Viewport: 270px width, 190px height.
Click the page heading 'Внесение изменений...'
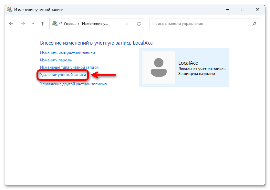click(x=96, y=43)
